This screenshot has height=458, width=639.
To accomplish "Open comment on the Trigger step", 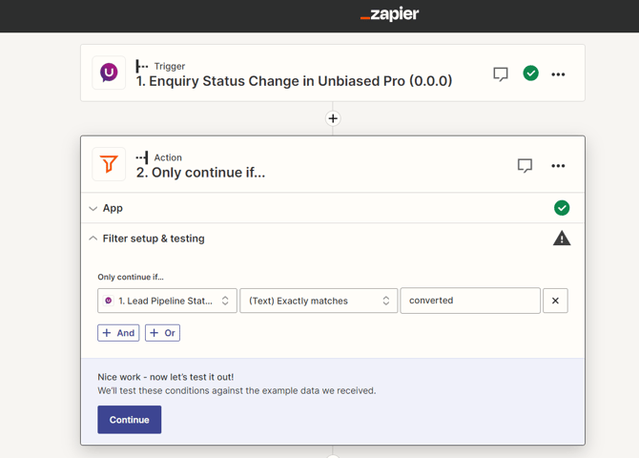I will click(501, 73).
